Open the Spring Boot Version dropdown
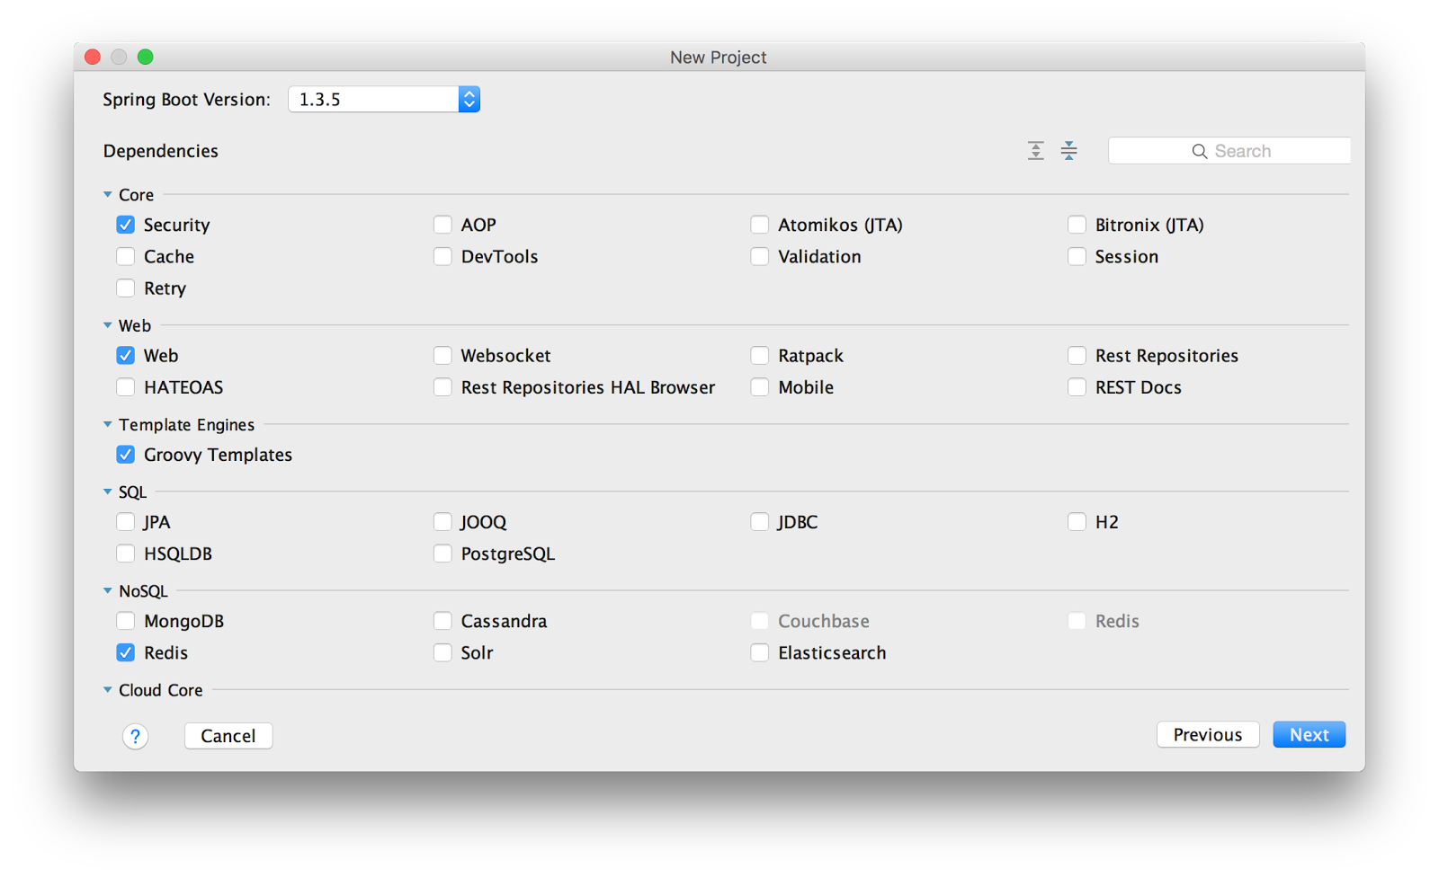The width and height of the screenshot is (1439, 877). tap(384, 99)
